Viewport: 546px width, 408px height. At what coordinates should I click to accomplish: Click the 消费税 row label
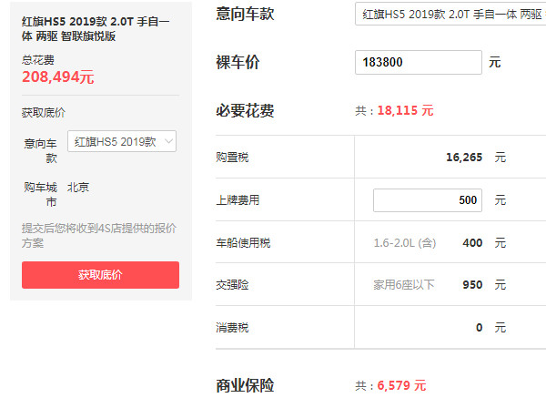coord(233,327)
